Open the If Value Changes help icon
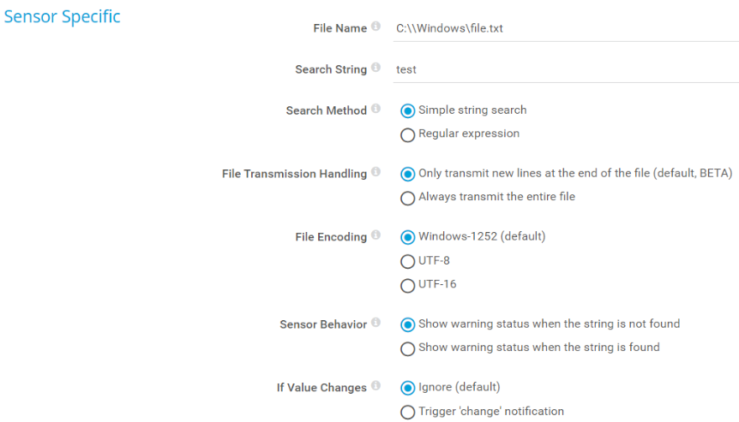Image resolution: width=739 pixels, height=422 pixels. tap(376, 387)
